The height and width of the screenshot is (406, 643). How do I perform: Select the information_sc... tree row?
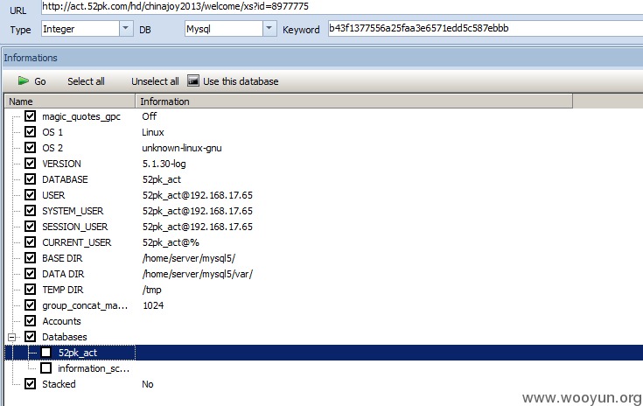94,368
